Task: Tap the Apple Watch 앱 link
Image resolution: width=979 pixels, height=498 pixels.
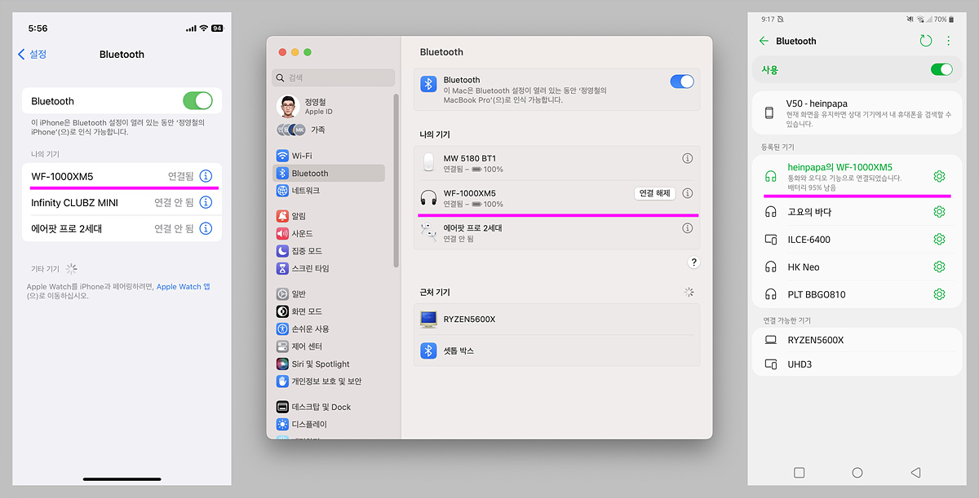Action: pos(184,287)
